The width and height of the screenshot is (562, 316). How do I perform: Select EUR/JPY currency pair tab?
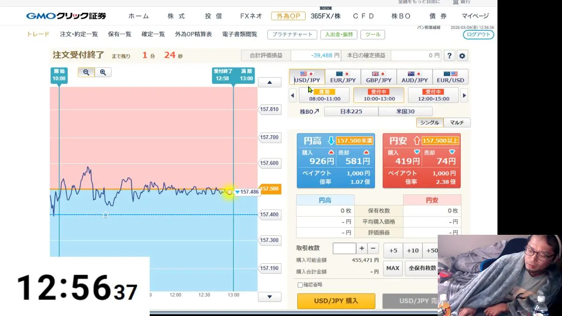343,77
